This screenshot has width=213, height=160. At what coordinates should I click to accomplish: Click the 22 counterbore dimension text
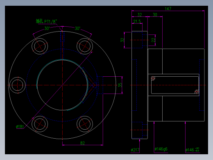click(x=154, y=40)
